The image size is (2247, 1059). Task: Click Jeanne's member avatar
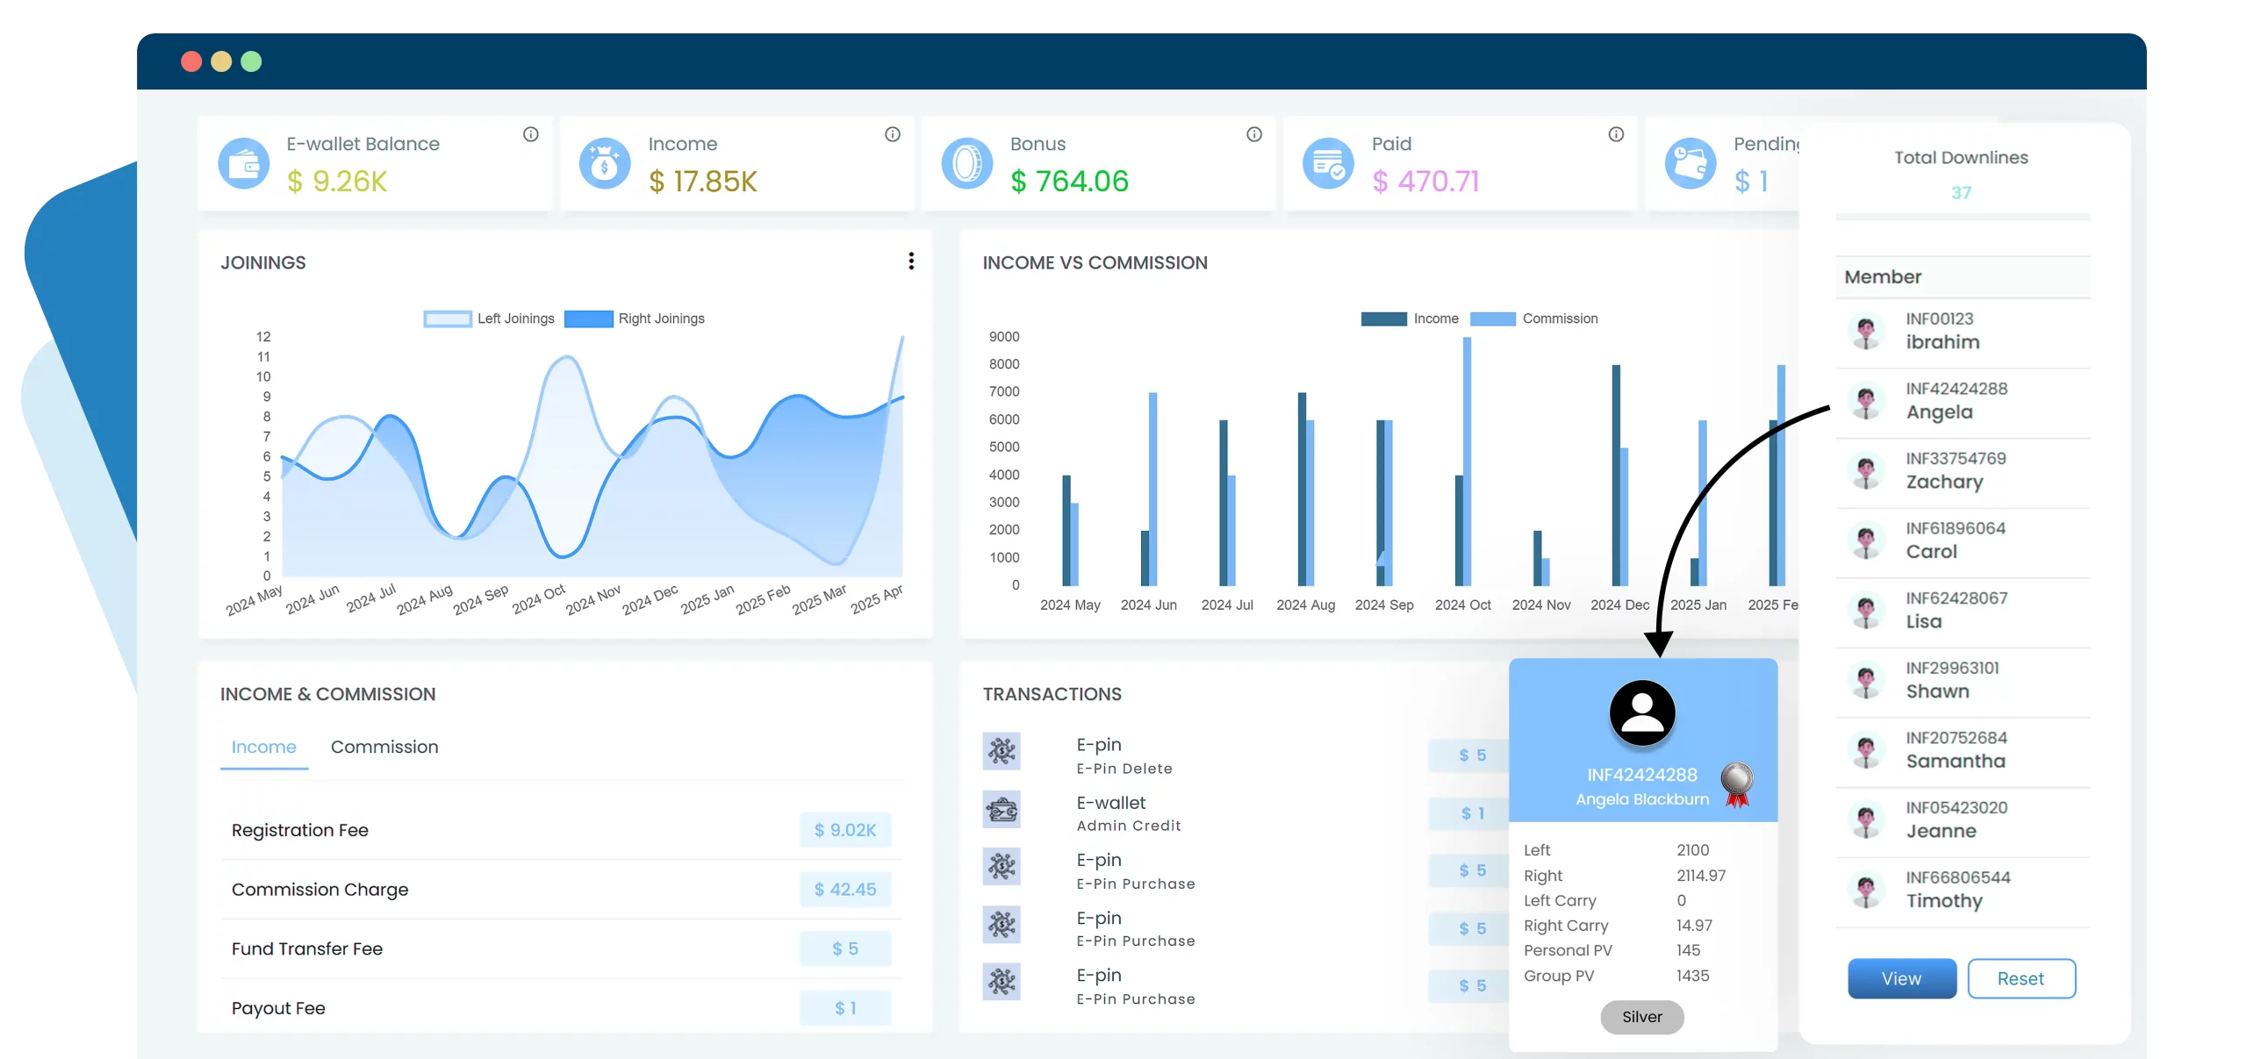(x=1866, y=820)
